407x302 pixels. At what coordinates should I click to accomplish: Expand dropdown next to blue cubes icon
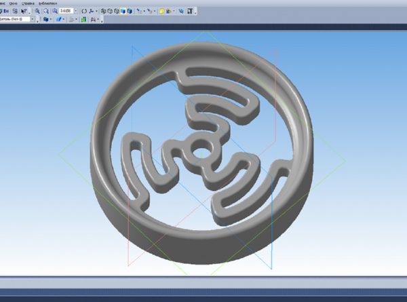(x=51, y=19)
